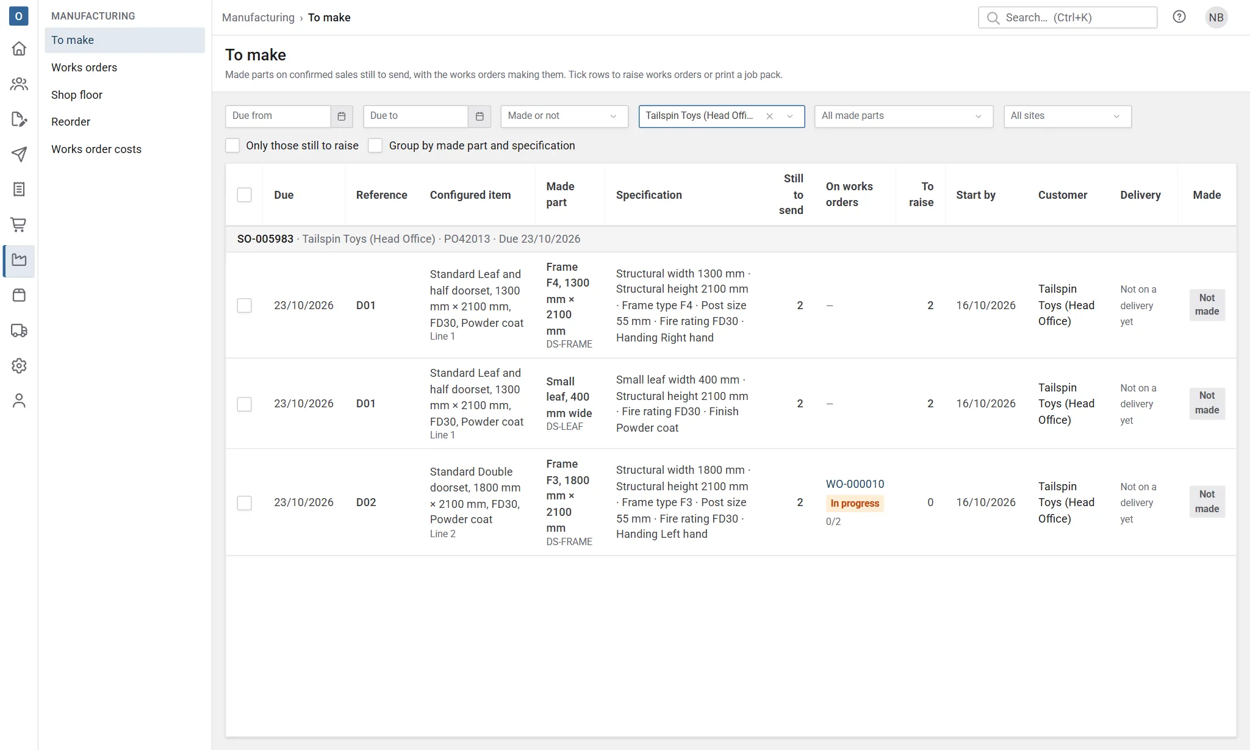Open the All sites dropdown
1250x750 pixels.
1067,116
